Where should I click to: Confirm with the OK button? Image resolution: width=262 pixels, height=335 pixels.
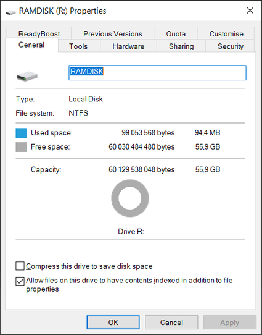[113, 323]
